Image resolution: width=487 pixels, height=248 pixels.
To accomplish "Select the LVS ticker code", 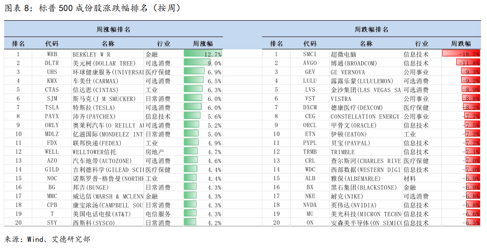I will click(x=310, y=90).
